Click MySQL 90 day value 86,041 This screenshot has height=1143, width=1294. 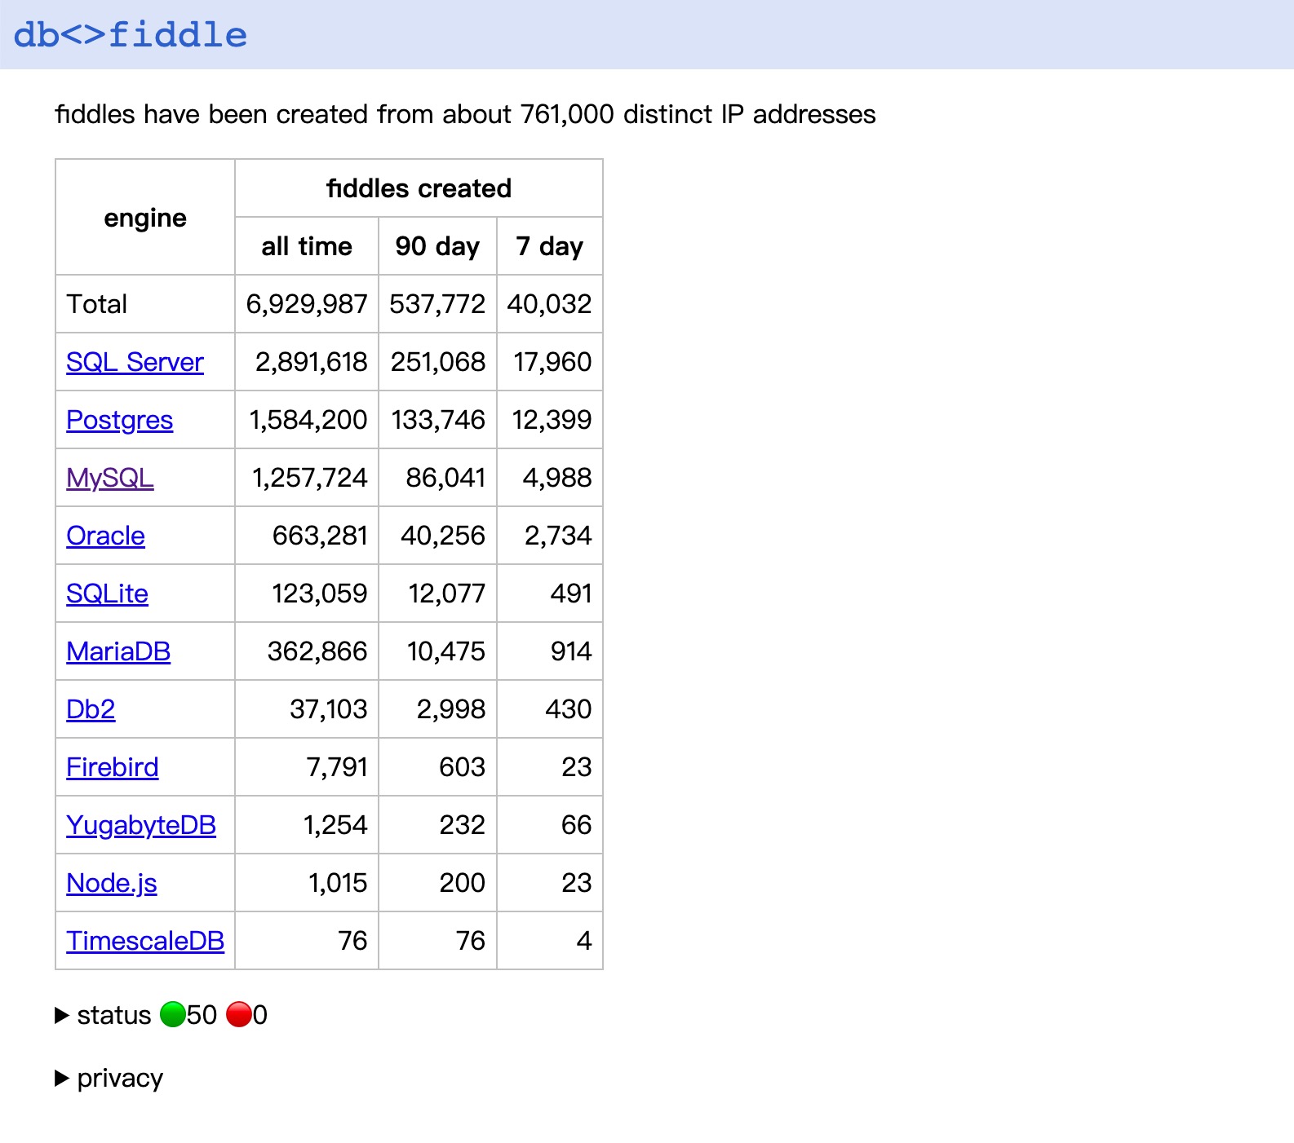click(x=445, y=478)
